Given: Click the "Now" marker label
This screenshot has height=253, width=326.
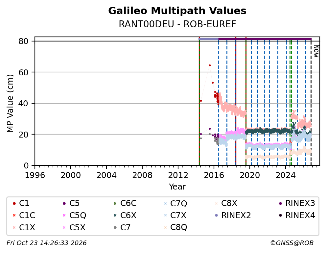Looking at the screenshot, I should click(x=316, y=51).
